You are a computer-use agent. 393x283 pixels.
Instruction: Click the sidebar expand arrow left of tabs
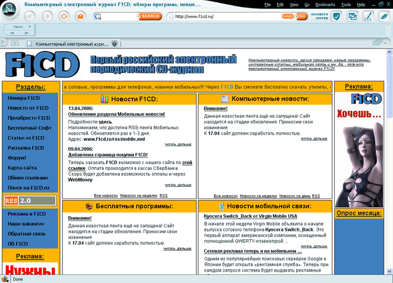3,42
